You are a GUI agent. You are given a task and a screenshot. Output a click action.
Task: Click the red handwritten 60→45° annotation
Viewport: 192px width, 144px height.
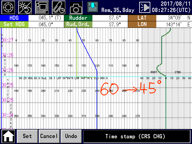tap(128, 88)
